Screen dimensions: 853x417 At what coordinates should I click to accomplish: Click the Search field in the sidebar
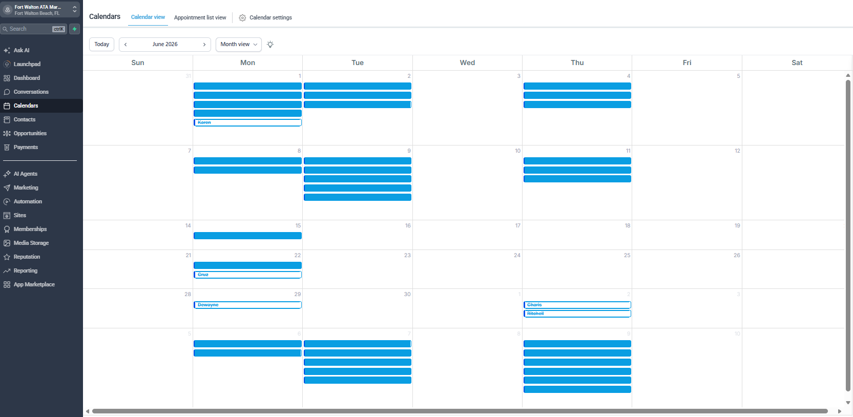click(34, 29)
